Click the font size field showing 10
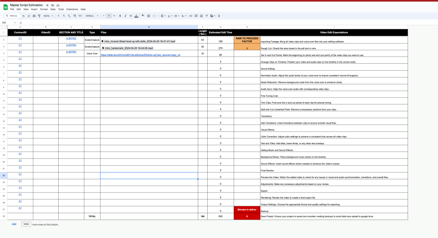Viewport: 438px width, 238px height. pos(109,16)
